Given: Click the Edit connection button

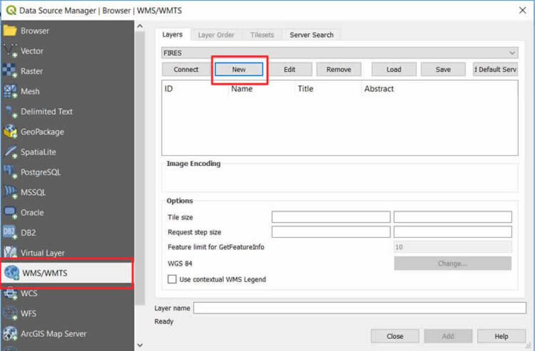Looking at the screenshot, I should pos(290,69).
